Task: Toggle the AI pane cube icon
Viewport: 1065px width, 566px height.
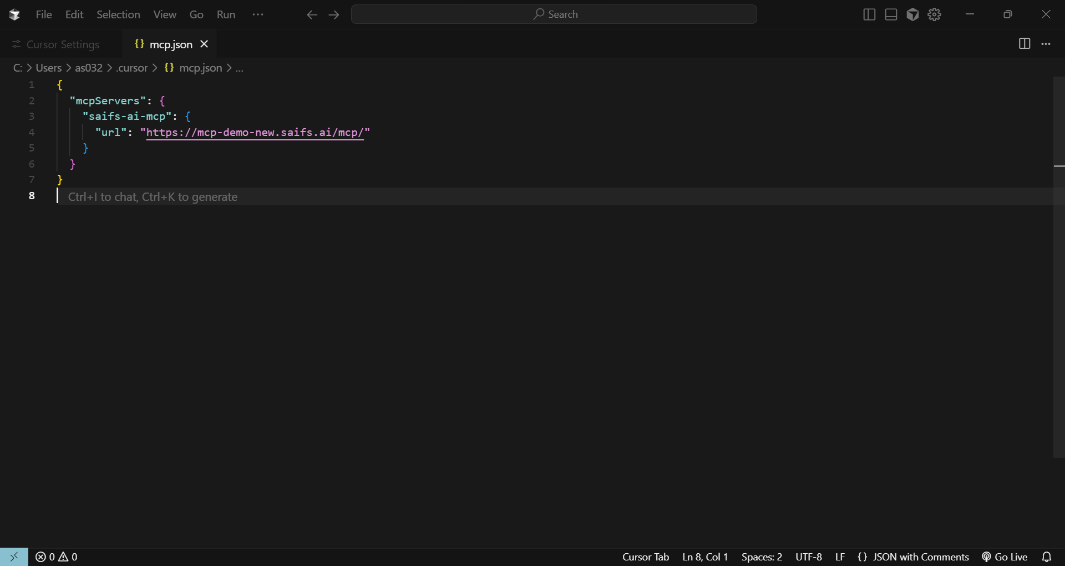Action: (912, 14)
